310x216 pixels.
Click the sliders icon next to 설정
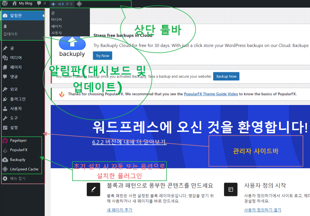click(5, 128)
